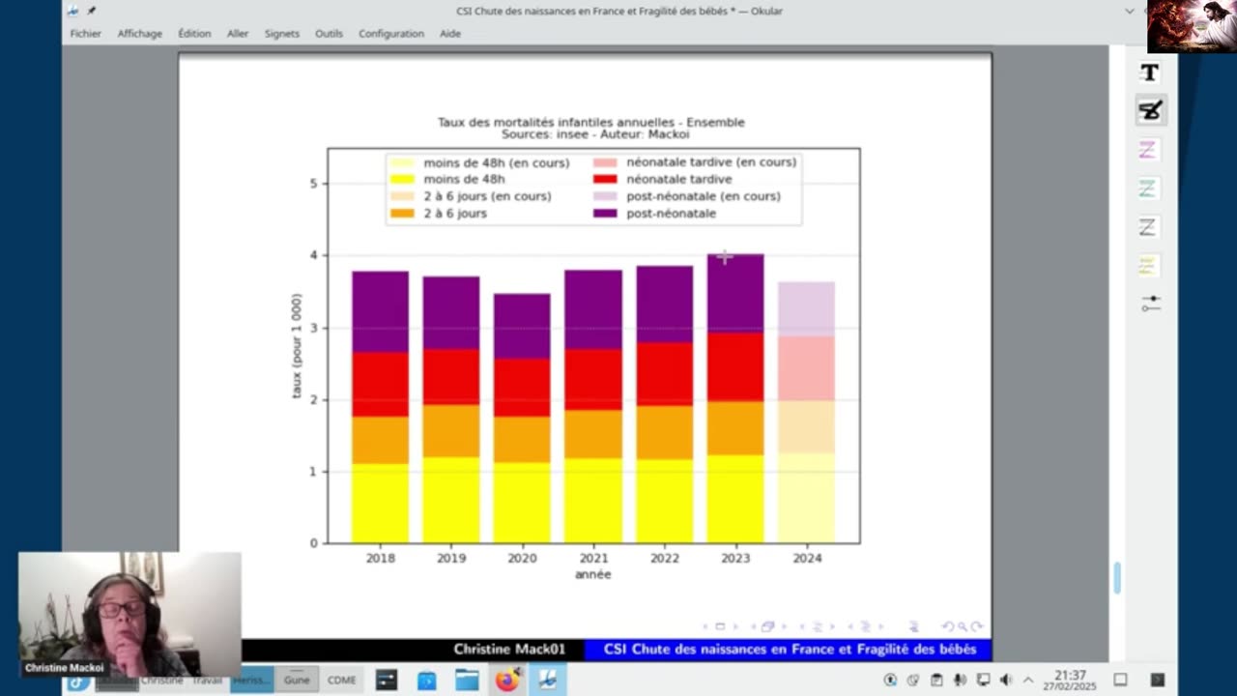Select the yellow highlighter annotation tool
This screenshot has width=1237, height=696.
click(1147, 266)
